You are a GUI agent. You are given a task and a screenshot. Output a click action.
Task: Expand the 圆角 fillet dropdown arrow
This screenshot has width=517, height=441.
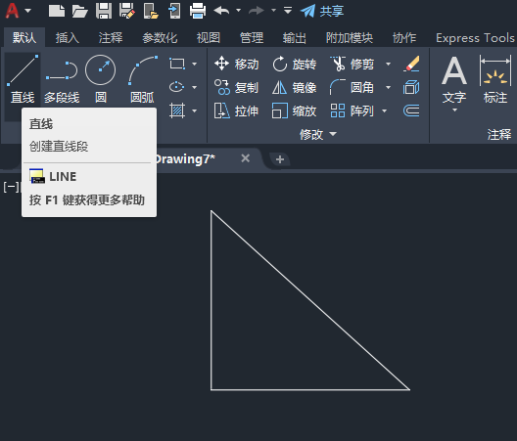coord(389,88)
